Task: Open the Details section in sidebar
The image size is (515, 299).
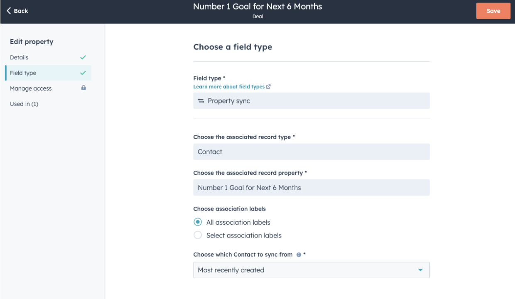Action: [x=19, y=57]
